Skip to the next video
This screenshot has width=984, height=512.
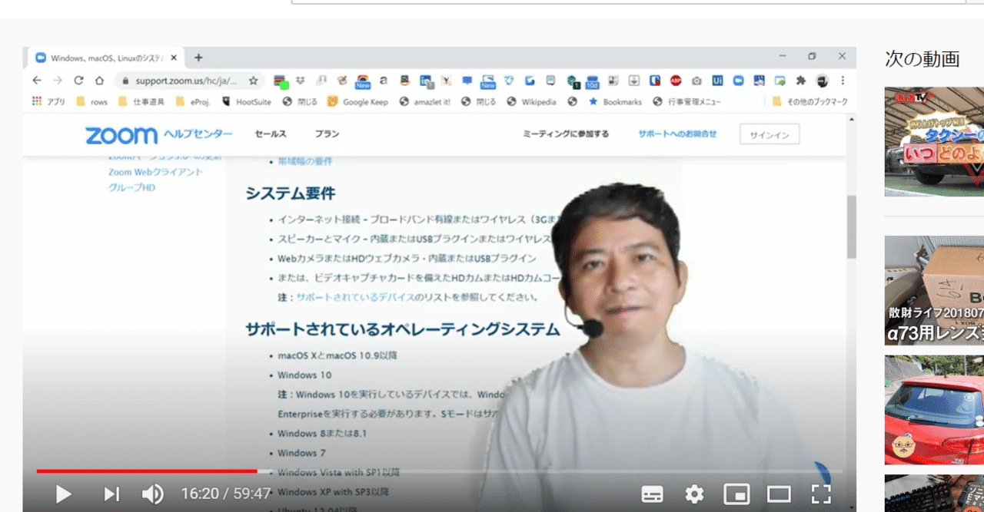(x=111, y=494)
